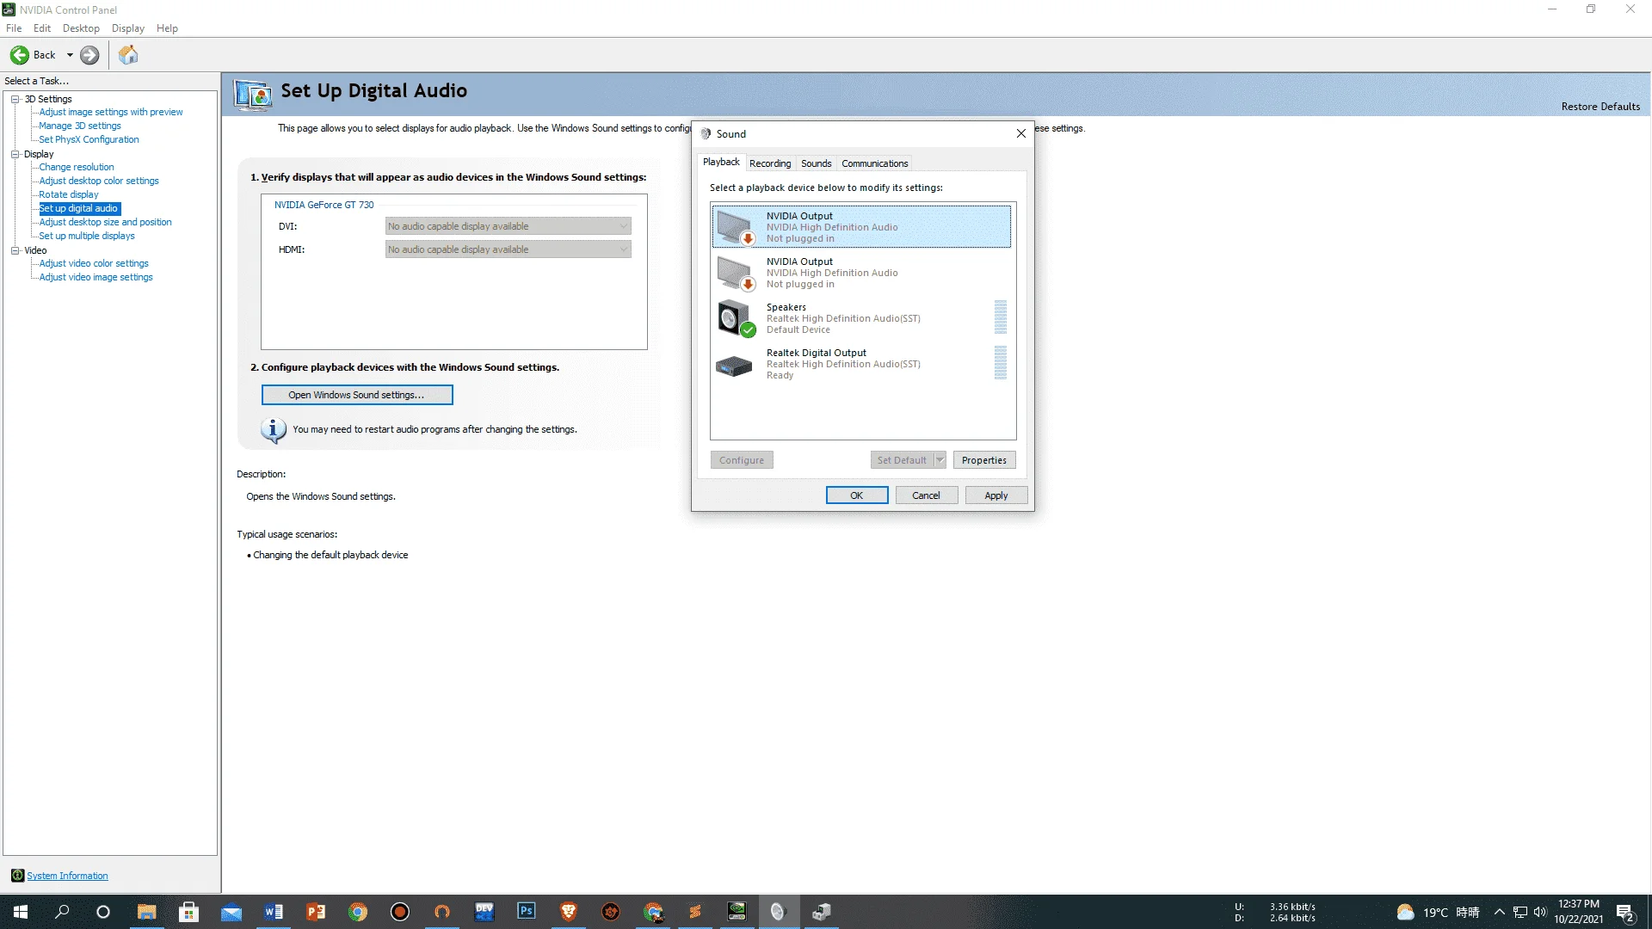This screenshot has height=929, width=1652.
Task: Open PowerPoint from the taskbar
Action: click(x=316, y=912)
